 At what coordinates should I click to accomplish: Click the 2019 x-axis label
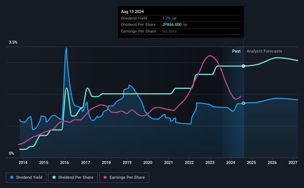127,162
